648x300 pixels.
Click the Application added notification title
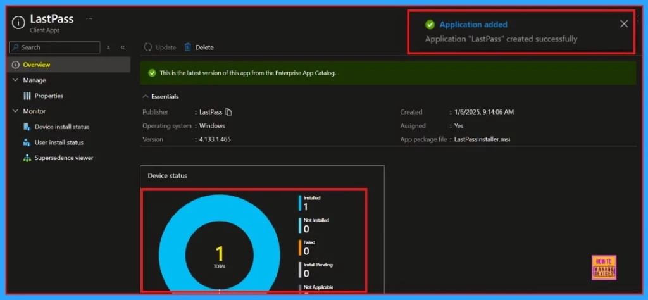(x=473, y=25)
